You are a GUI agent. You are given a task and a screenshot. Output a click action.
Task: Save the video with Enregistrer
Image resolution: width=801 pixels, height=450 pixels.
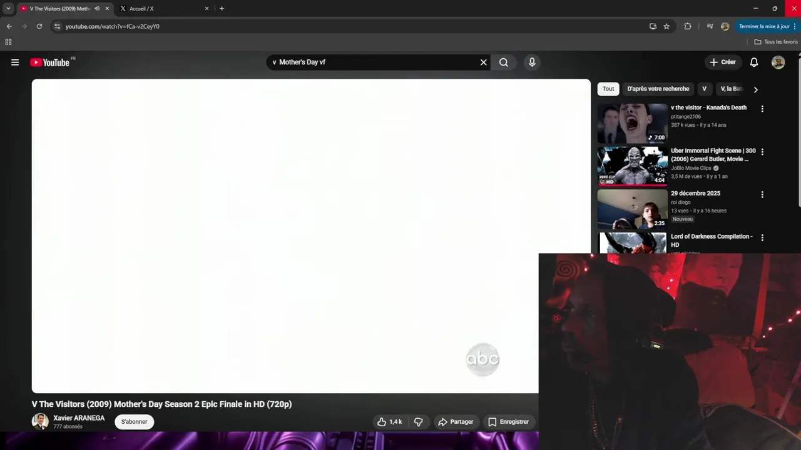[x=508, y=422]
